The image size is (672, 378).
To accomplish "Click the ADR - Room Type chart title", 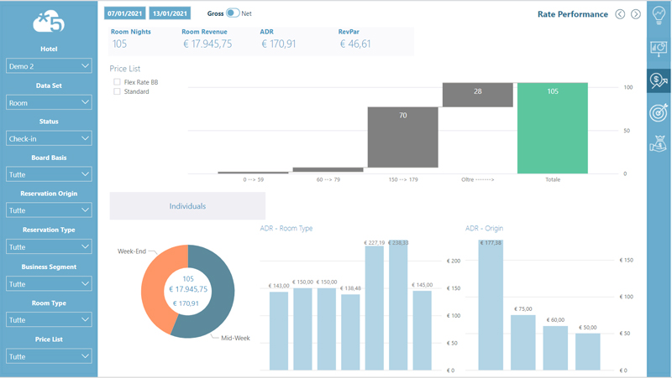I will (286, 228).
